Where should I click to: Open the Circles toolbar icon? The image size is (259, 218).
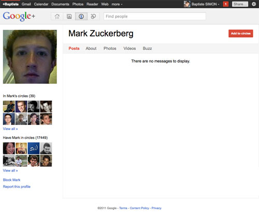pos(93,17)
